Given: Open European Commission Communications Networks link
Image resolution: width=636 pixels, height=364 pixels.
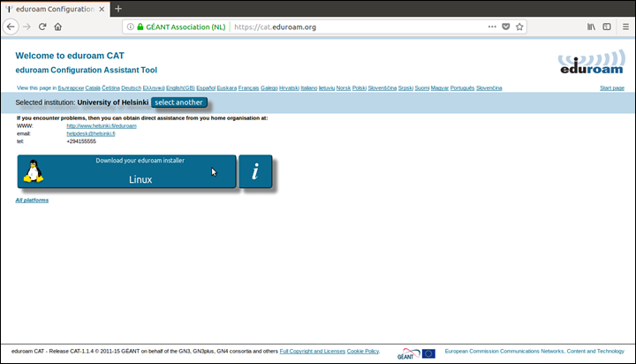Looking at the screenshot, I should tap(534, 352).
